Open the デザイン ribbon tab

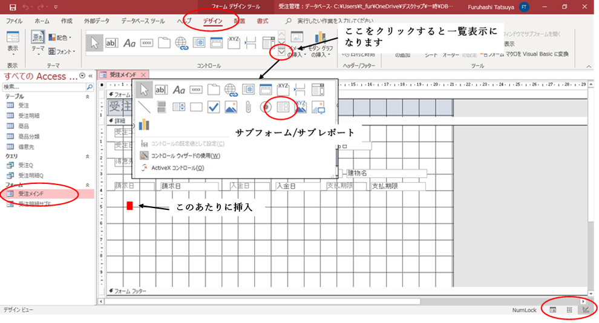(212, 21)
